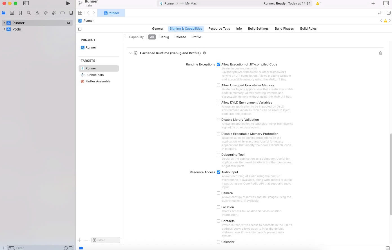Switch to the General tab
Viewport: 392px width, 250px height.
(x=158, y=28)
